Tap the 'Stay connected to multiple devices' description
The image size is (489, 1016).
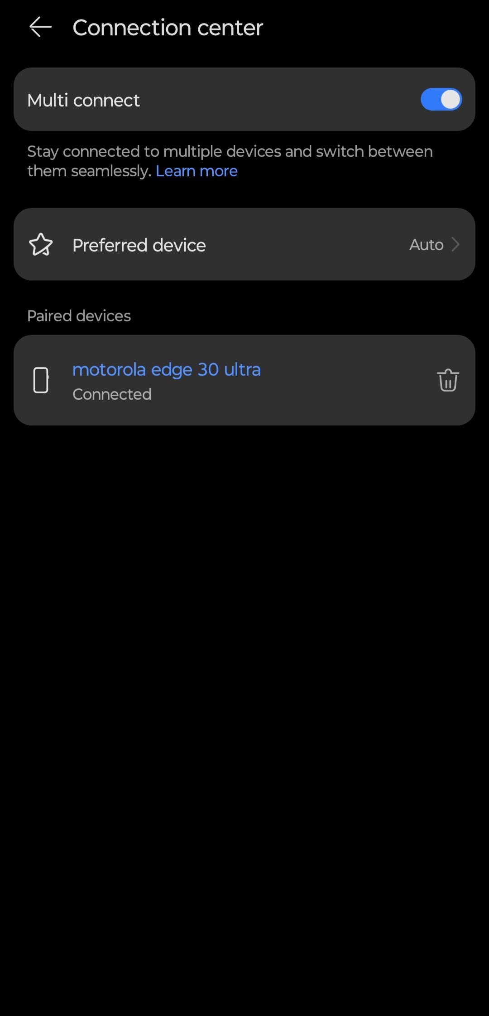click(x=230, y=152)
